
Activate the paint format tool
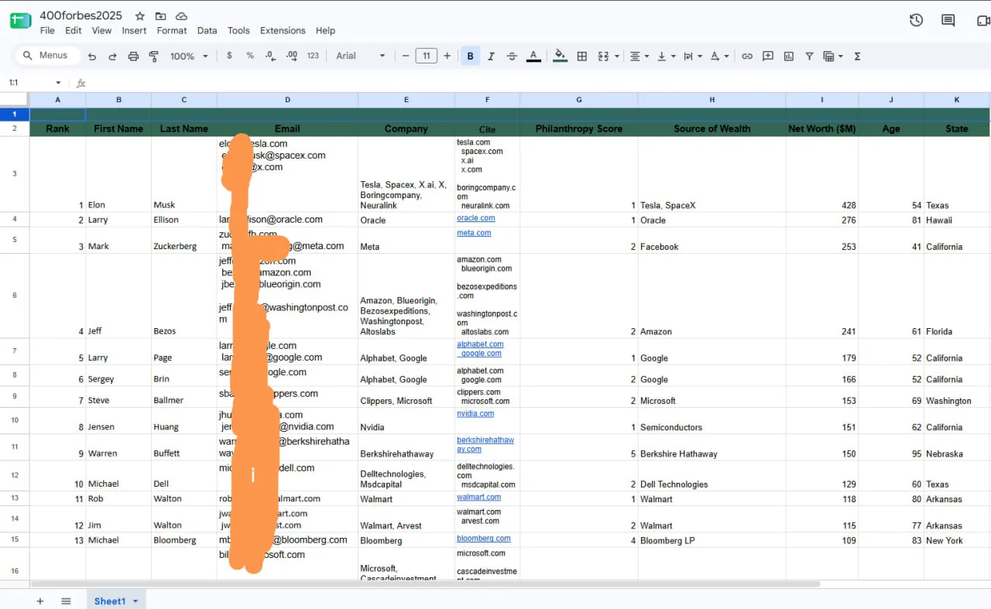click(x=153, y=56)
